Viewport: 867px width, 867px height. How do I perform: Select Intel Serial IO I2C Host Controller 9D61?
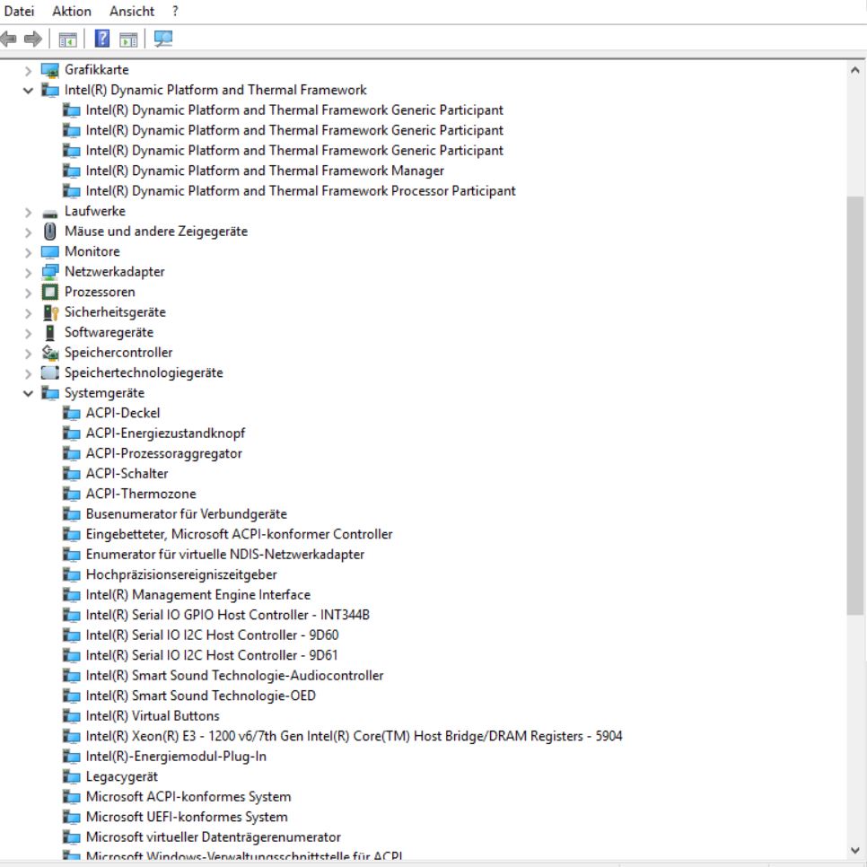tap(211, 655)
